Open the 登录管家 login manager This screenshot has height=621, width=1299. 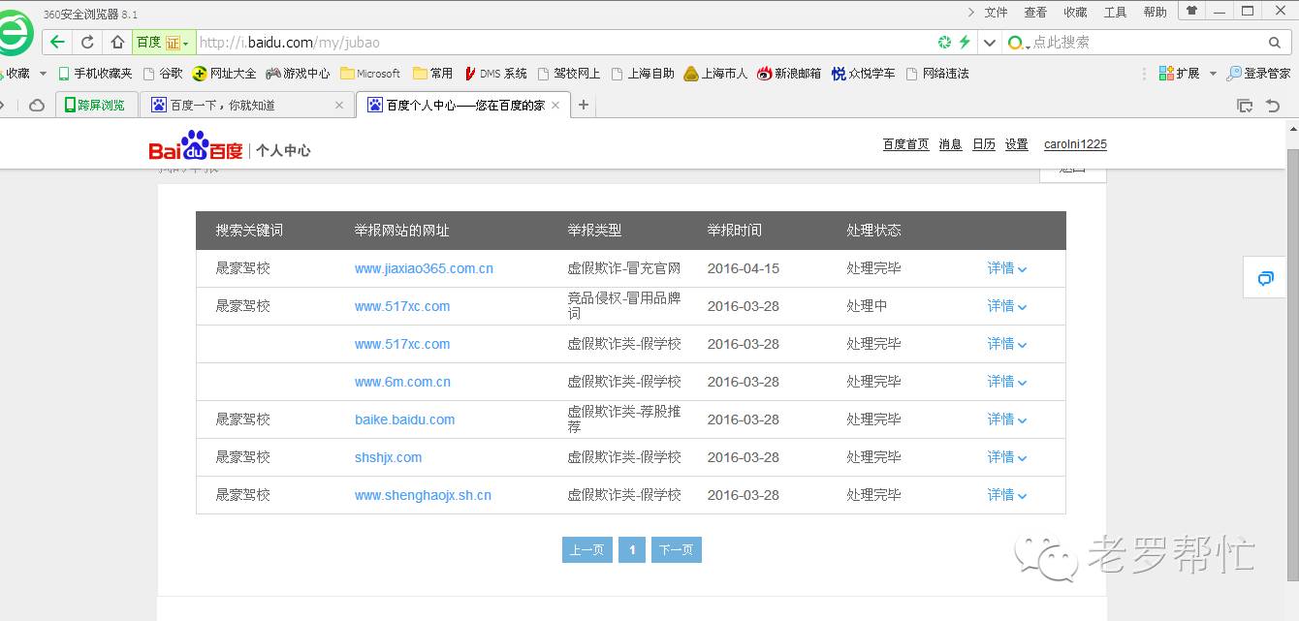coord(1258,74)
